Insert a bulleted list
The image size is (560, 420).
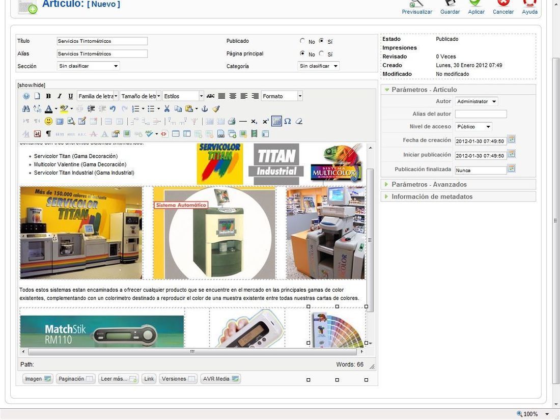click(x=151, y=108)
